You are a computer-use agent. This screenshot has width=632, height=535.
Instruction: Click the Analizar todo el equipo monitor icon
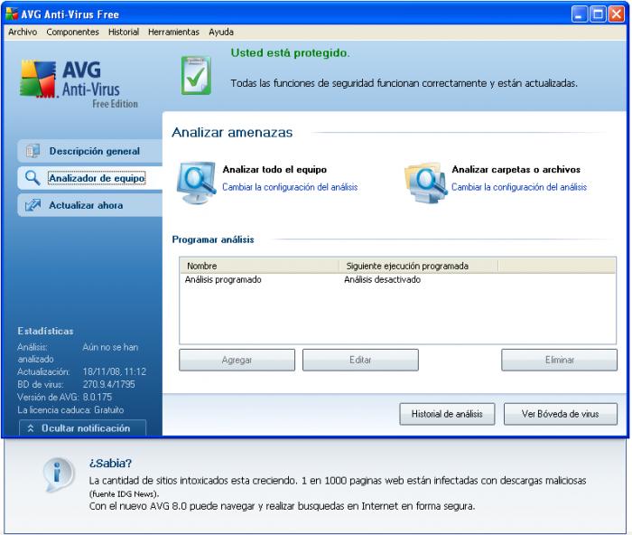point(196,183)
